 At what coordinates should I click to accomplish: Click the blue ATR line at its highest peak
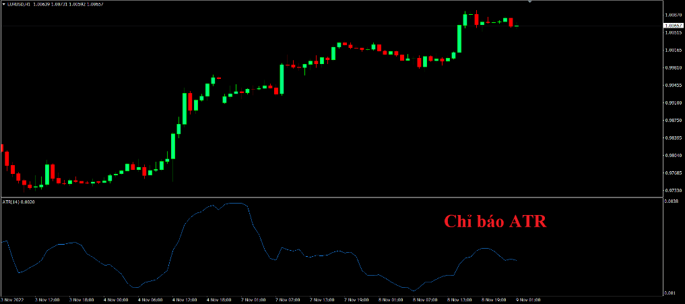[236, 204]
